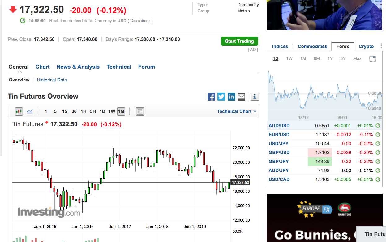The width and height of the screenshot is (386, 242).
Task: Share Tin Futures by email
Action: (x=241, y=97)
